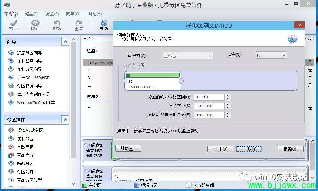Click the dialog's 帮助(H) button
Viewport: 318px width, 191px height.
pos(128,149)
